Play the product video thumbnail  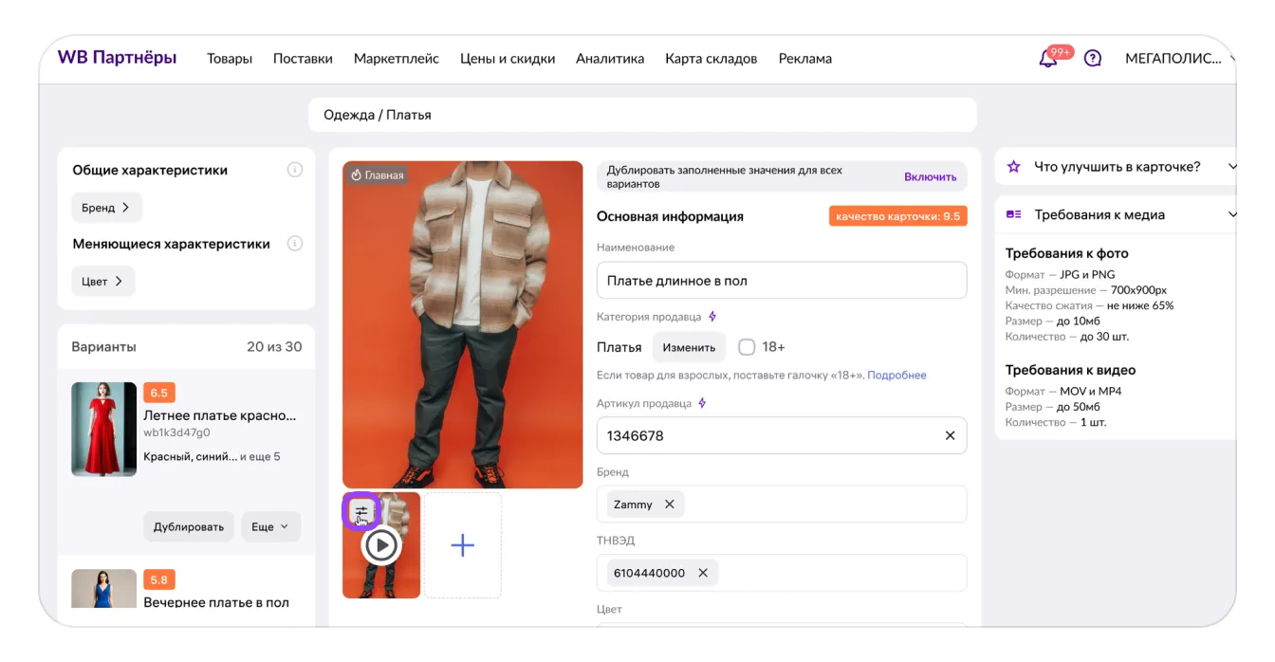click(381, 545)
